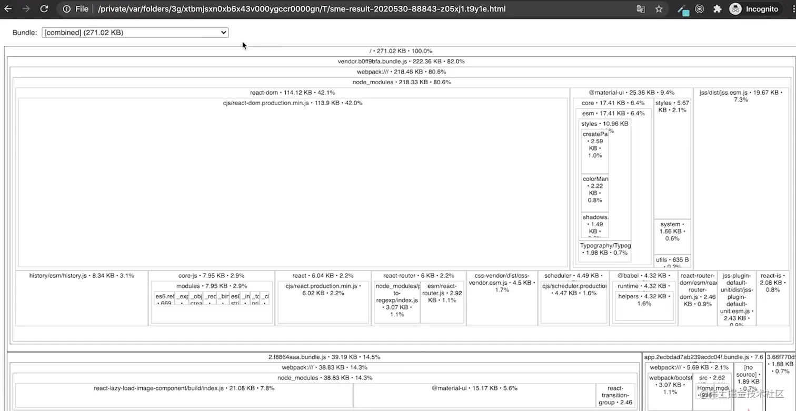The image size is (796, 411).
Task: Select the shadows 1.49 KB cell
Action: click(x=595, y=225)
